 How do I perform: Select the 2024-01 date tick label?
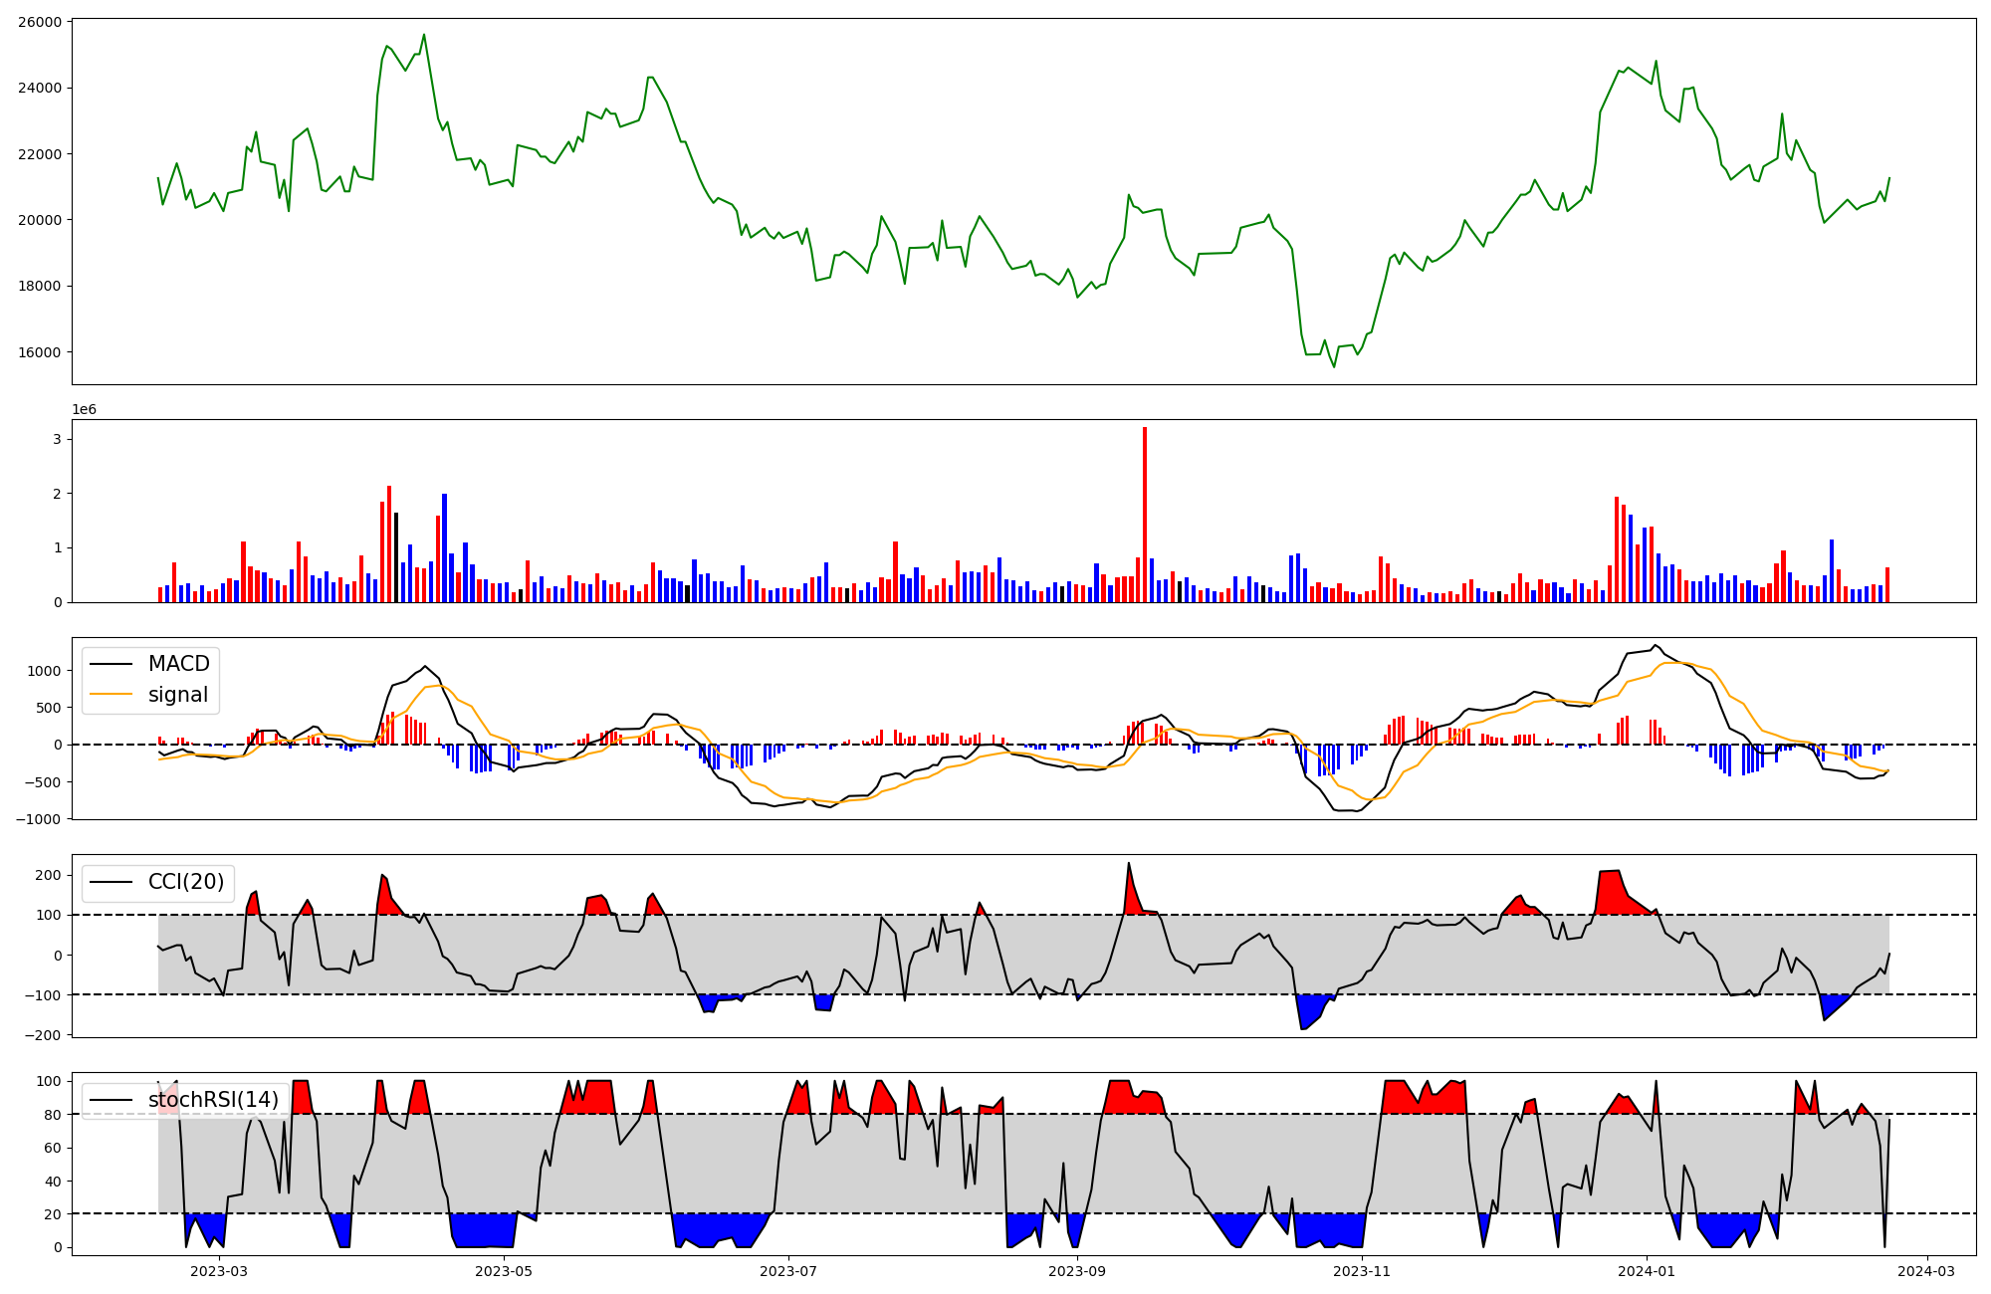tap(1648, 1271)
